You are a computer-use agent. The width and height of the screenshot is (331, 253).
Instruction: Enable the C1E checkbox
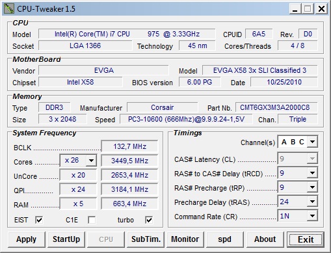[x=92, y=220]
